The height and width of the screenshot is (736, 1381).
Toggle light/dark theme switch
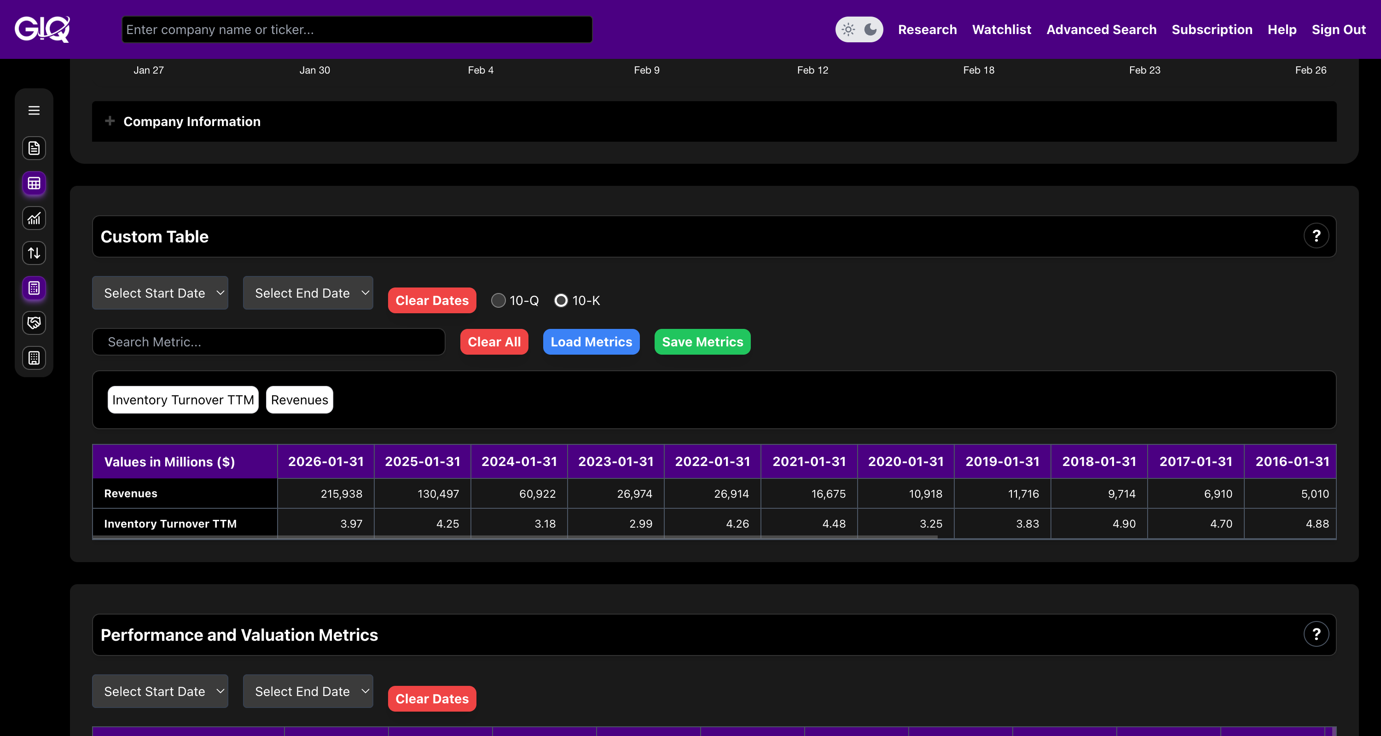point(859,29)
